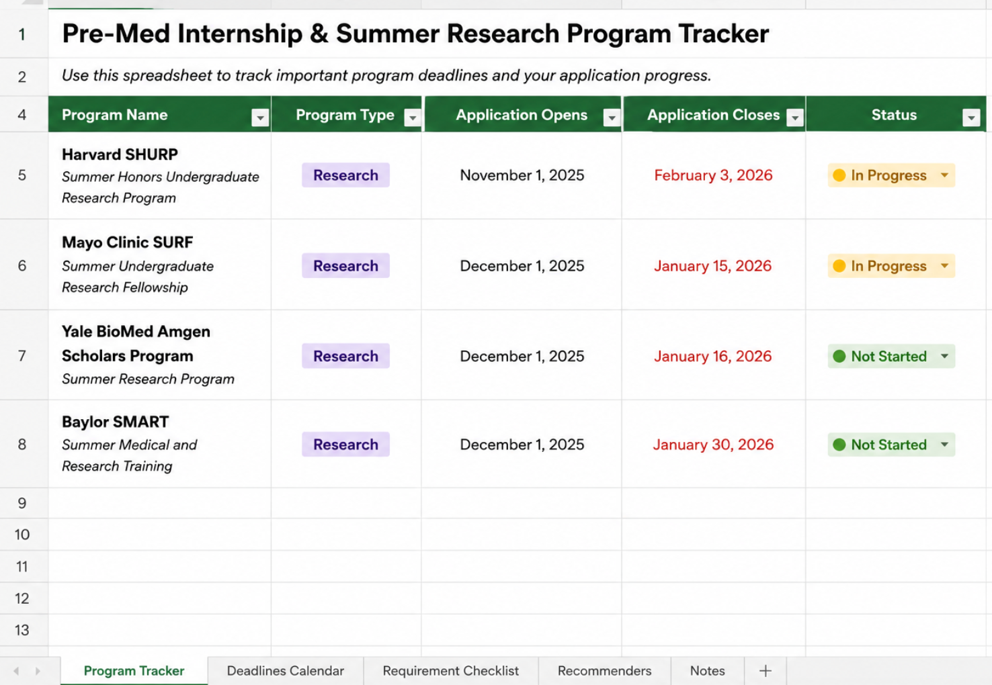The width and height of the screenshot is (992, 685).
Task: Add a new sheet with plus icon
Action: (766, 671)
